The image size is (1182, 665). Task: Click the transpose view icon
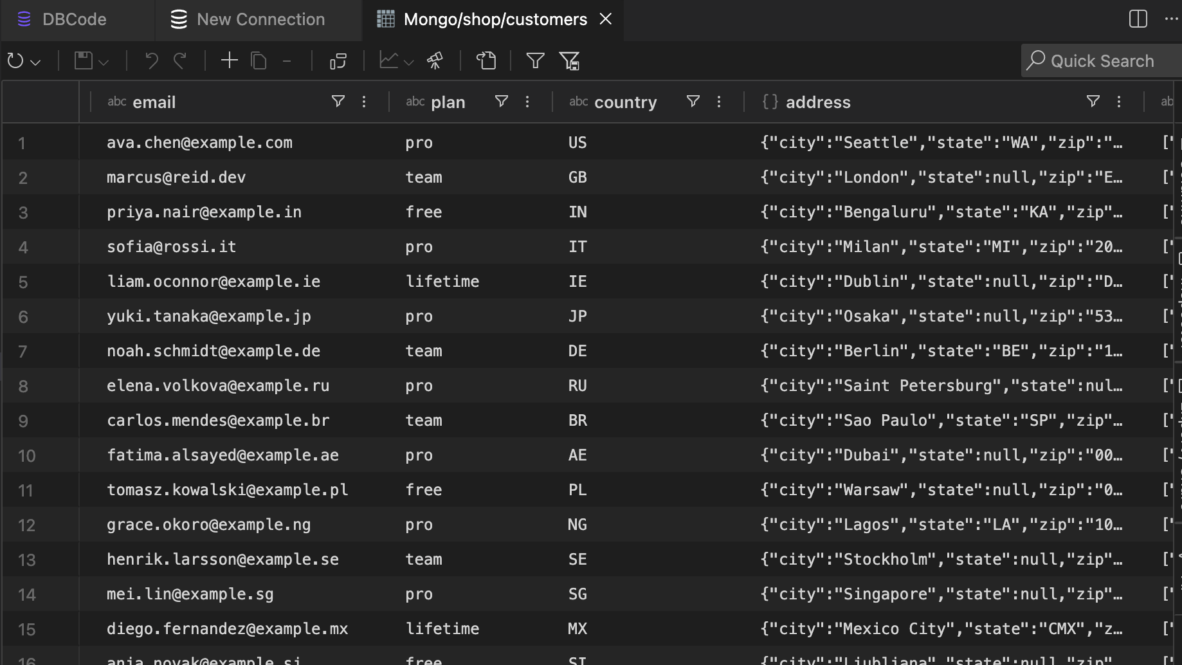tap(338, 61)
